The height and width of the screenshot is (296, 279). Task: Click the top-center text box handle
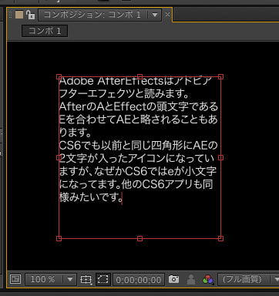tap(139, 76)
